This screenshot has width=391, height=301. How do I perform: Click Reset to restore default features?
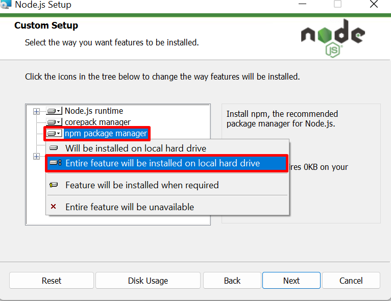point(52,281)
